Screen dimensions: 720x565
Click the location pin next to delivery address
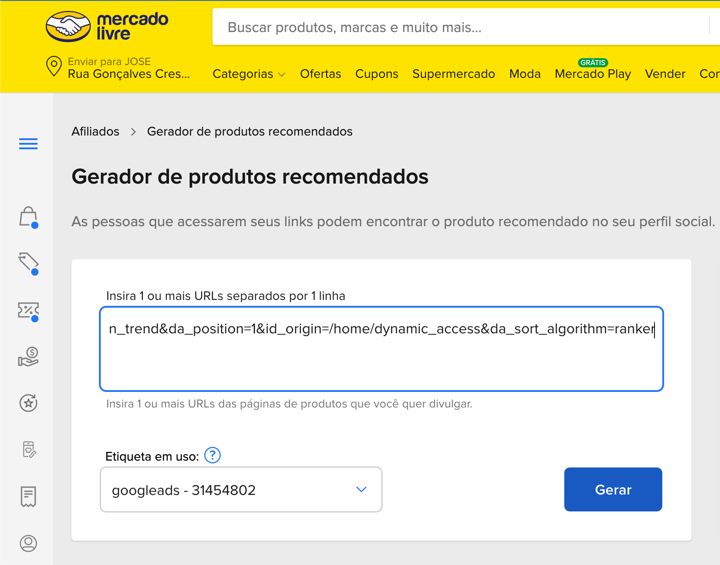pyautogui.click(x=54, y=66)
